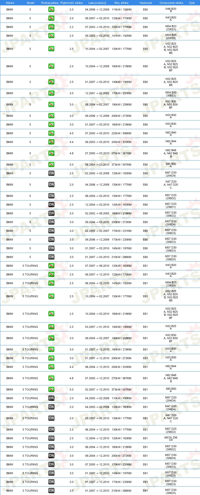Screen dimensions: 200x495
Task: Click the 'M54 B22 (226S1)' engine code cell
Action: (x=171, y=28)
